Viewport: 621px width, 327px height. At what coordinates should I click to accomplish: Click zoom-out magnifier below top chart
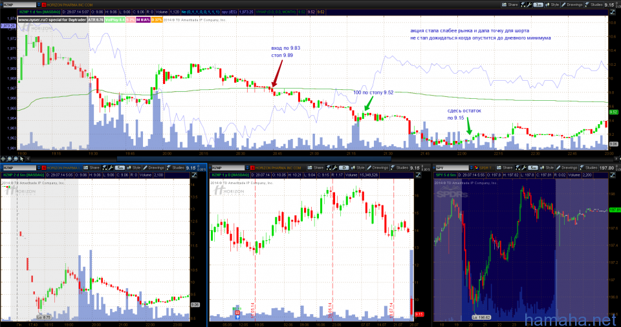pos(16,159)
